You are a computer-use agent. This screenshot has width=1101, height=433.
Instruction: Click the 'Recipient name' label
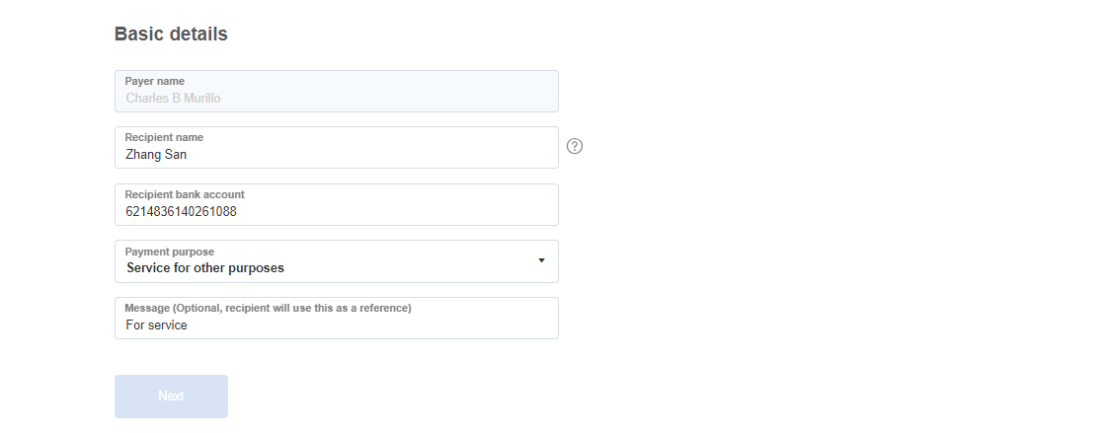[x=164, y=137]
